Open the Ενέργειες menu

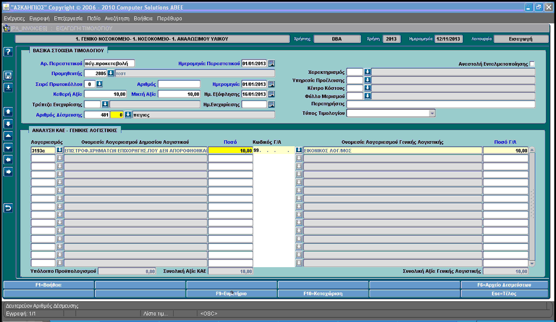coord(14,19)
